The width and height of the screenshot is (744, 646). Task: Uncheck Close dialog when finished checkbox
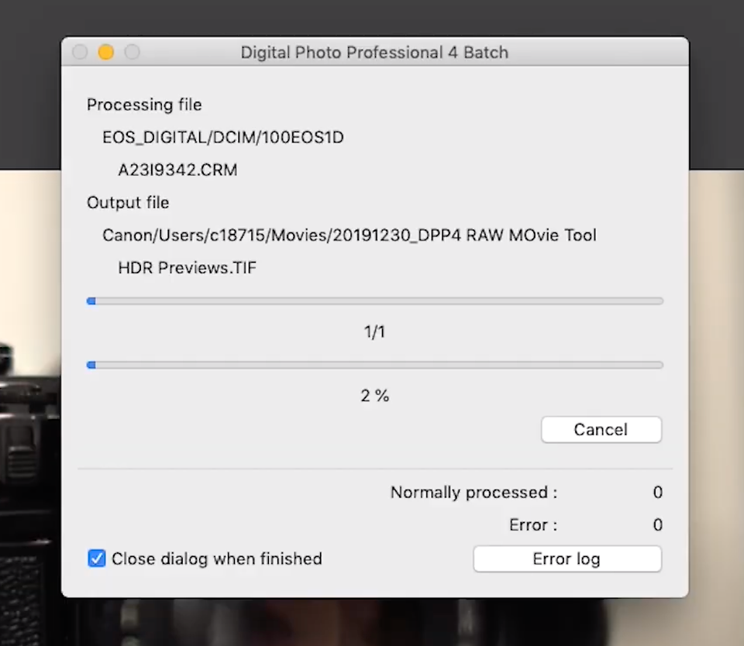click(97, 558)
